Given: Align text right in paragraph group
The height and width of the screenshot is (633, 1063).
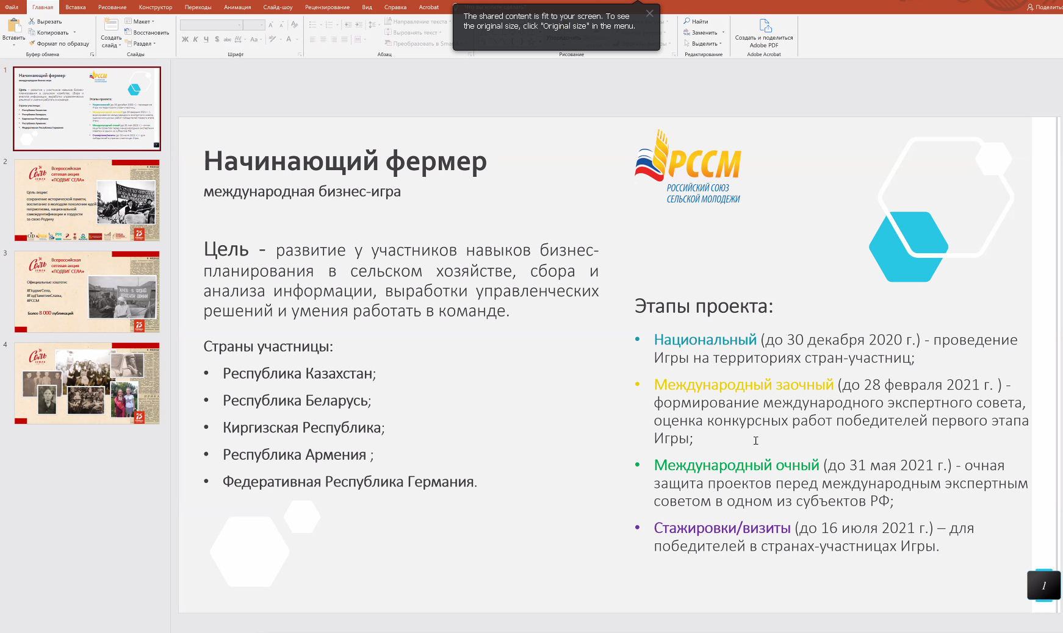Looking at the screenshot, I should [334, 40].
